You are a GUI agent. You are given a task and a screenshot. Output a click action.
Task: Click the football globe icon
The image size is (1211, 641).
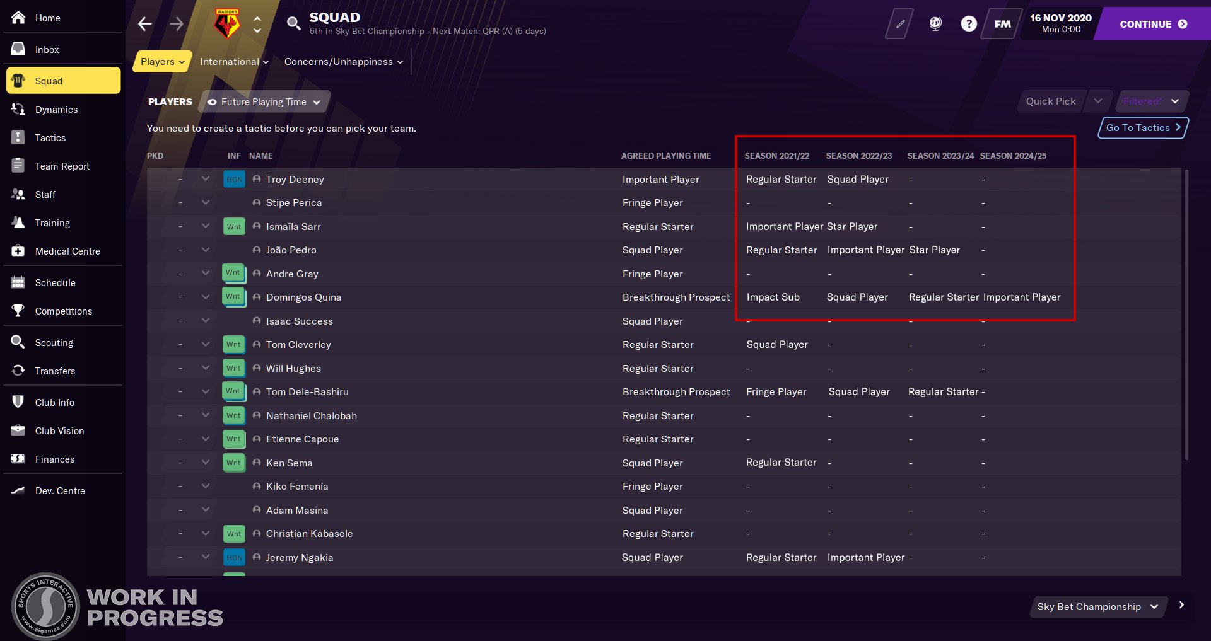(x=935, y=24)
